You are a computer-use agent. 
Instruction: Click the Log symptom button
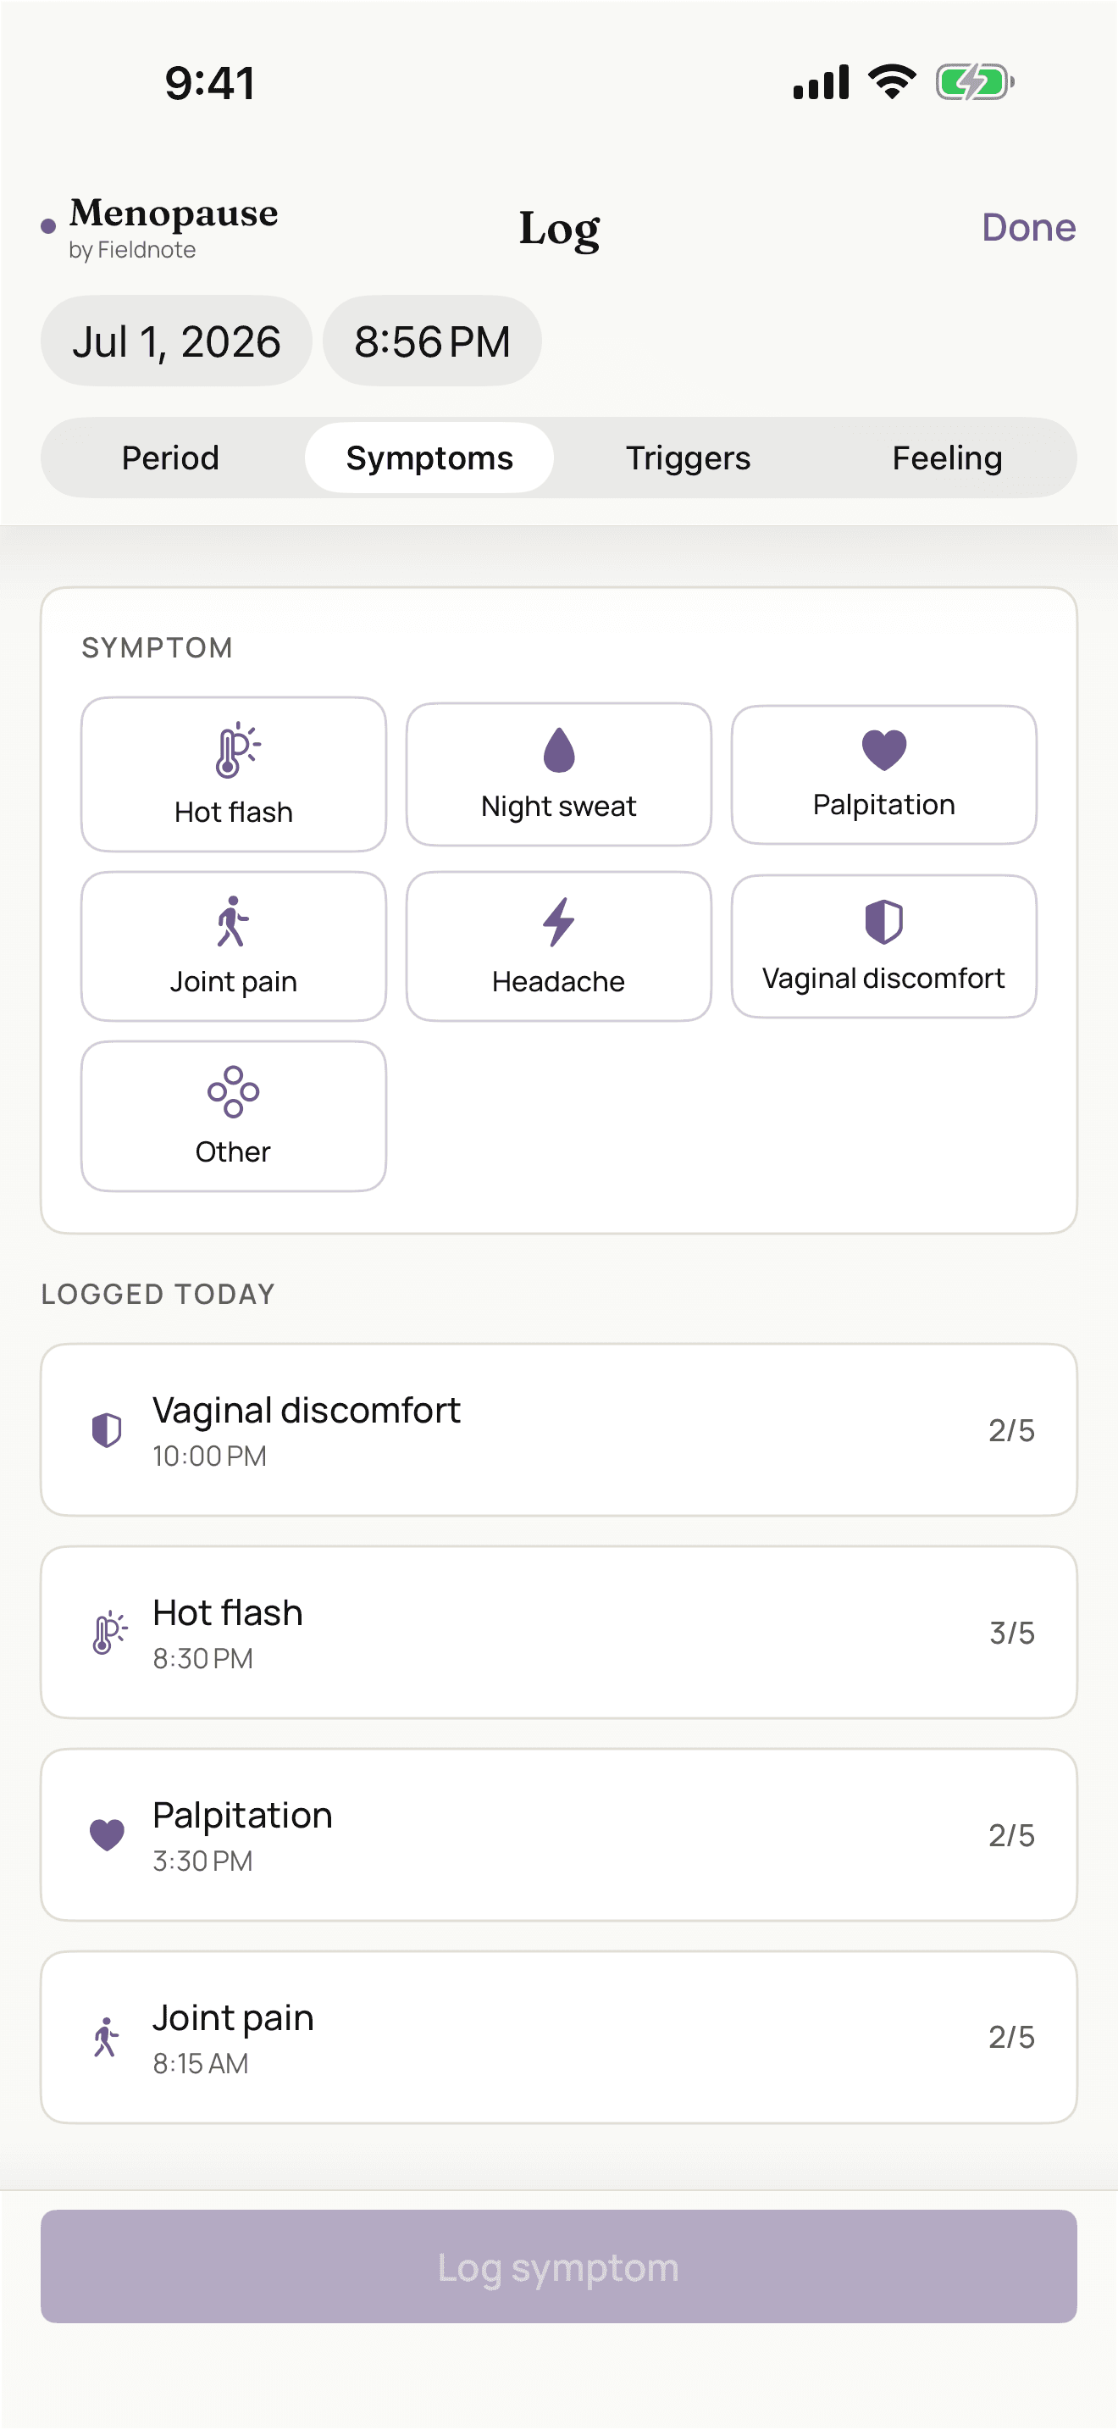tap(559, 2266)
